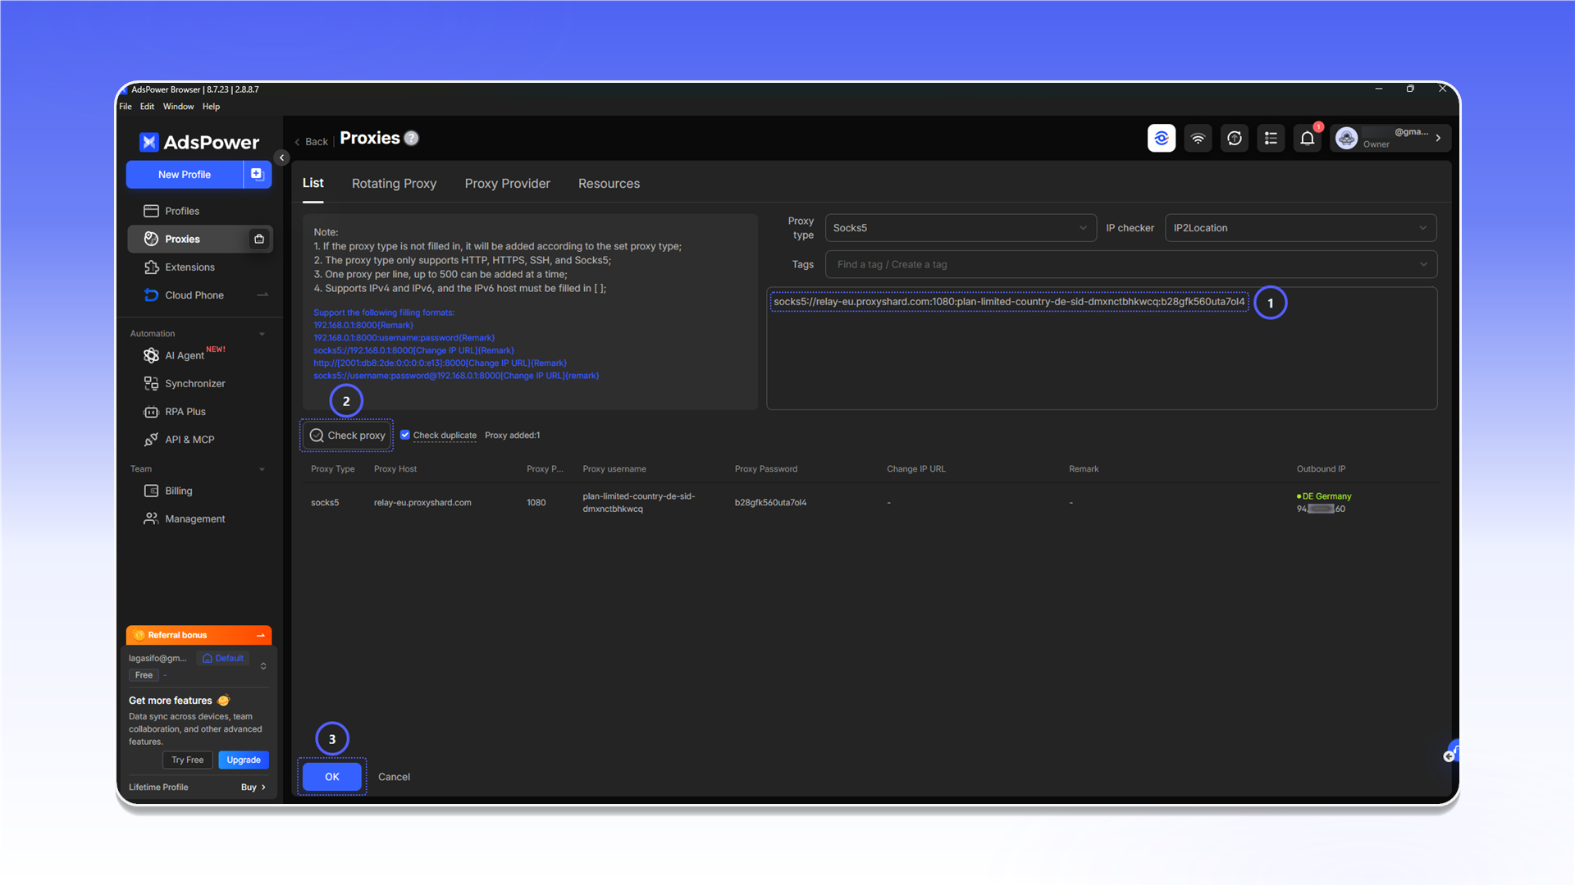This screenshot has width=1575, height=886.
Task: Switch to the Proxy Provider tab
Action: (507, 184)
